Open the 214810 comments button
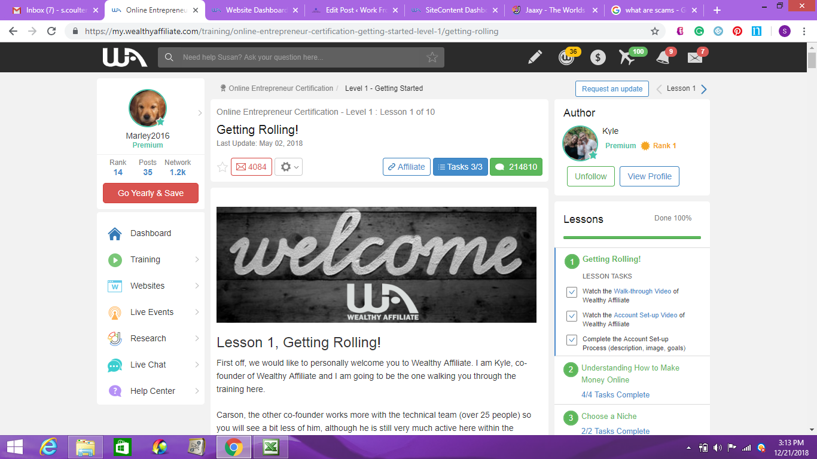Screen dimensions: 817x459 [516, 167]
